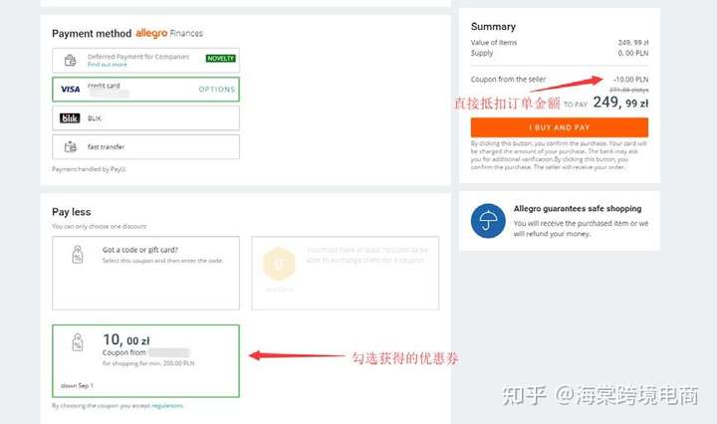The image size is (717, 424).
Task: Click 'You can only choose one discount' text
Action: pyautogui.click(x=100, y=226)
